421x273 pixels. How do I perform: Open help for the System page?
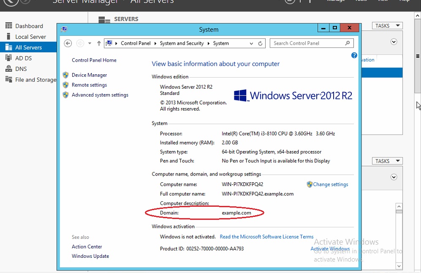pos(354,55)
